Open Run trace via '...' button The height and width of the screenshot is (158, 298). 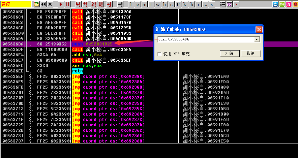(x=205, y=4)
